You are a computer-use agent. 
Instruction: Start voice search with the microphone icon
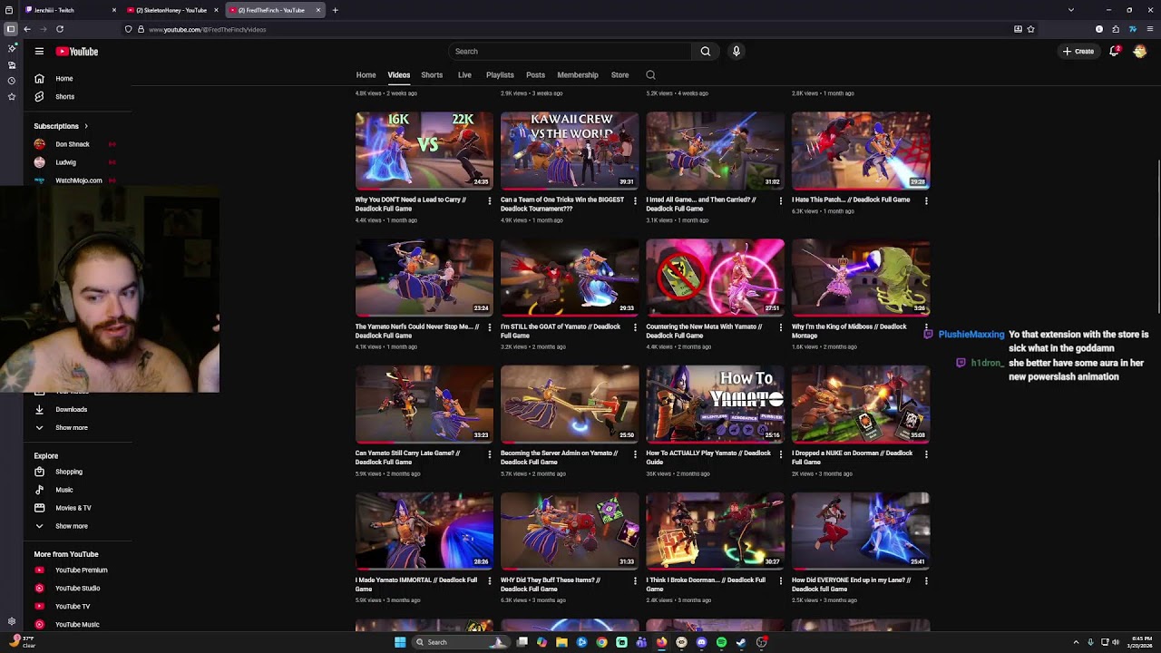[737, 52]
